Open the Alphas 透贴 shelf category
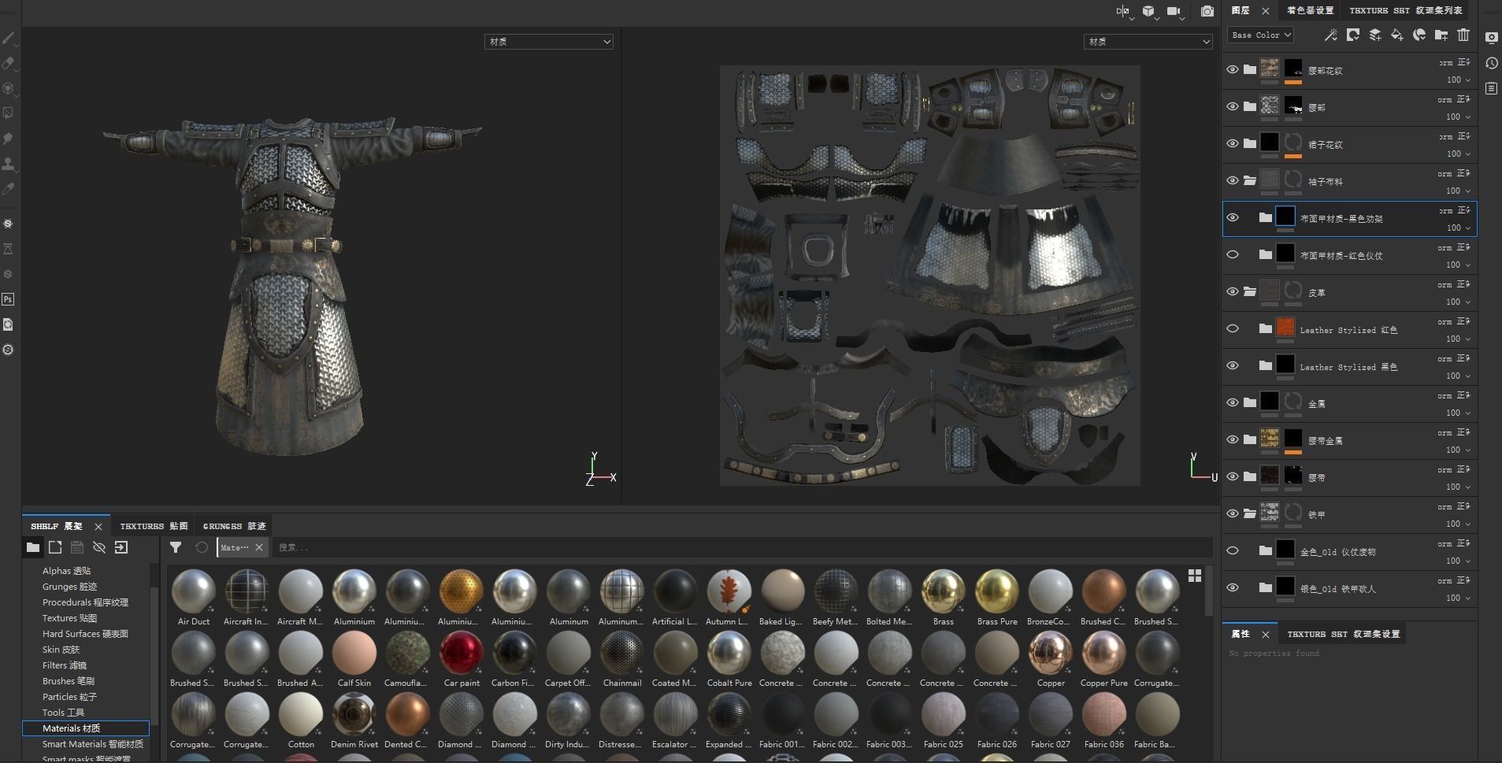This screenshot has width=1502, height=763. point(66,571)
